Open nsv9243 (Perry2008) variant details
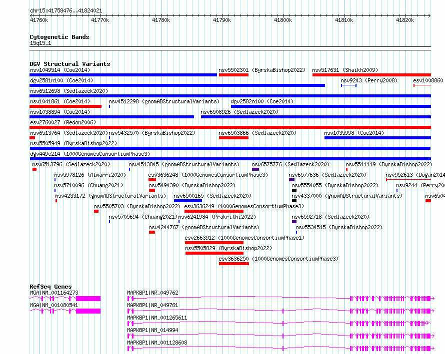 pos(369,80)
